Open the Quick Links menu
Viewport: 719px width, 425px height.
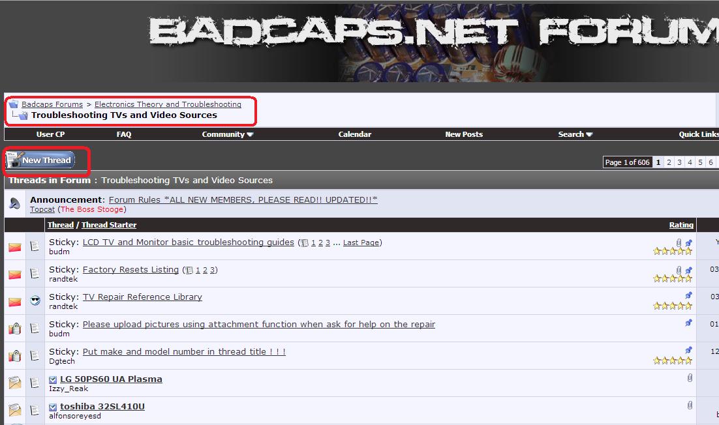699,134
